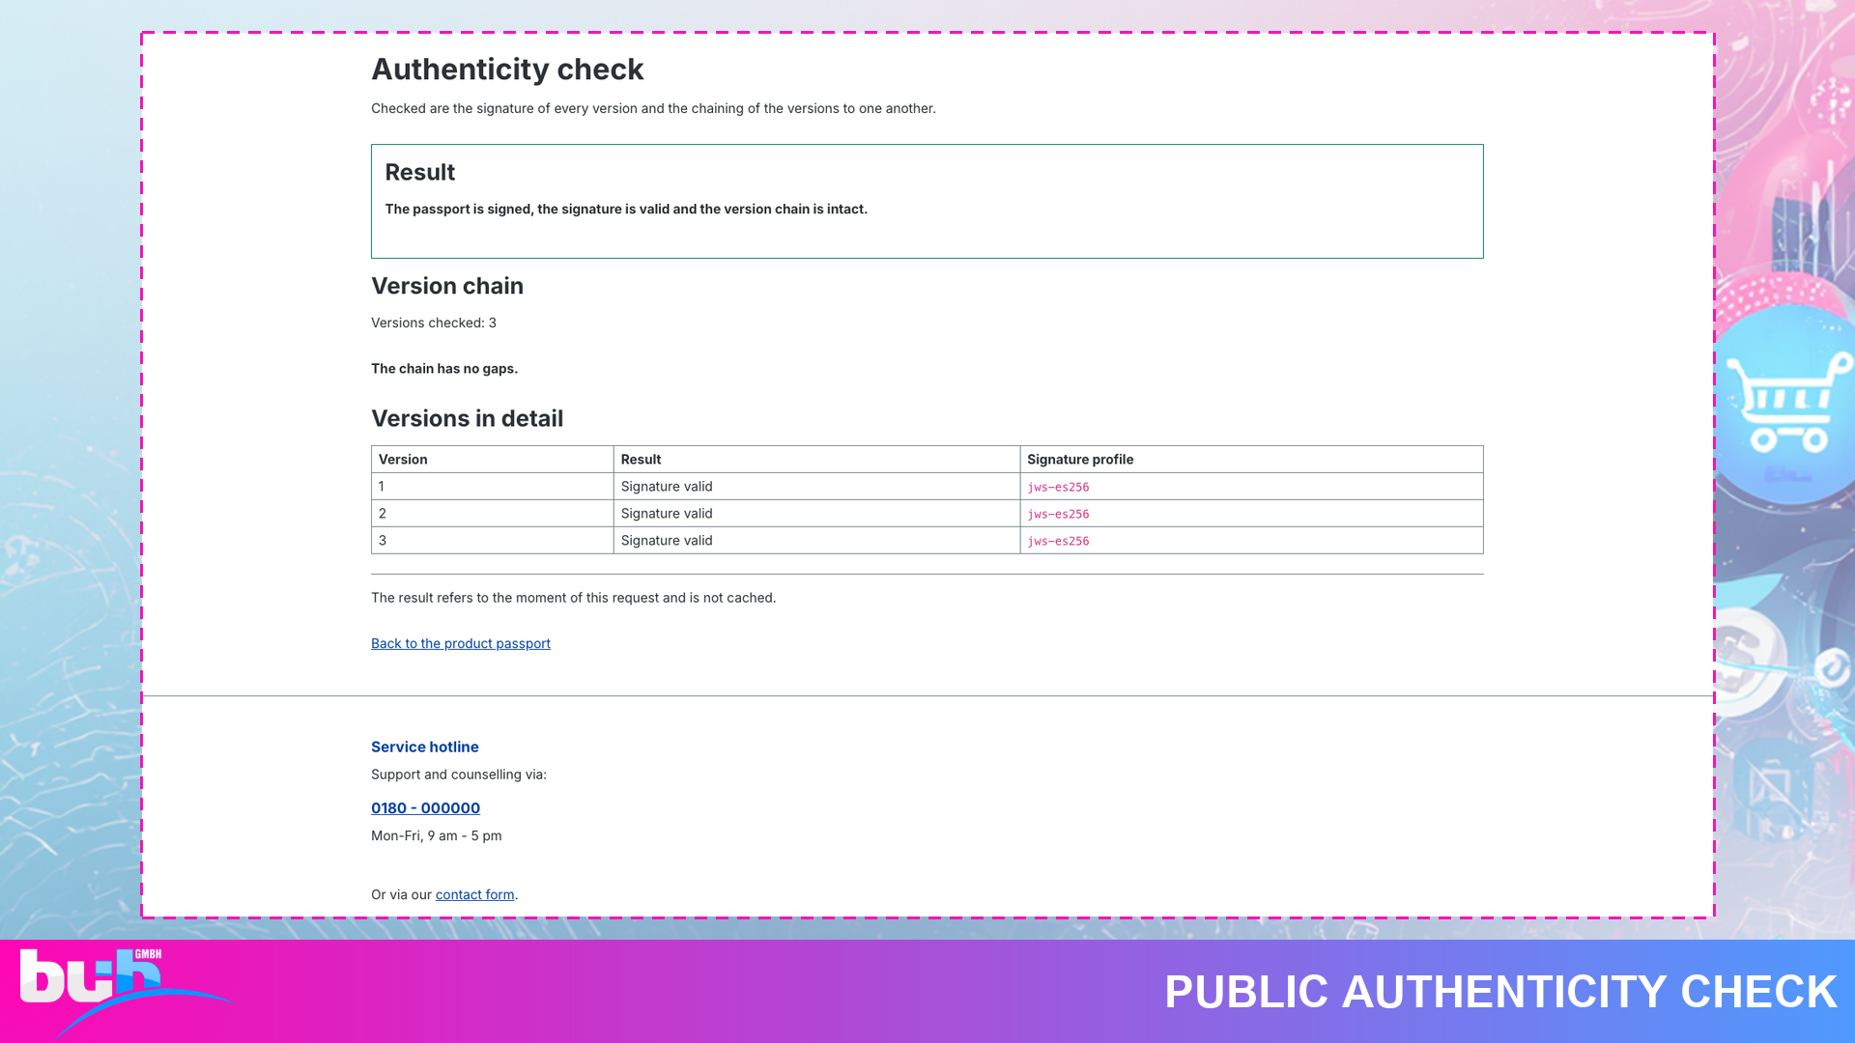
Task: Select the 'Result' box heading
Action: coord(419,172)
